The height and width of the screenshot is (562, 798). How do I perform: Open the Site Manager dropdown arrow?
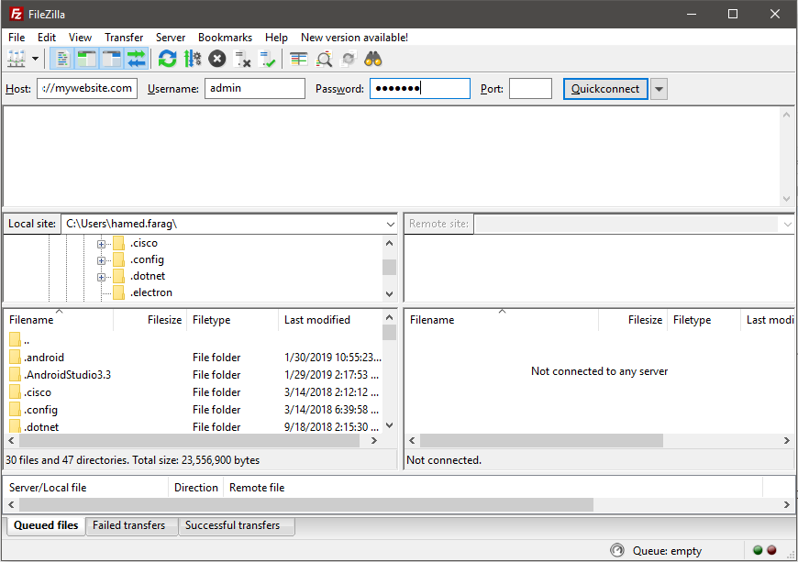tap(35, 59)
